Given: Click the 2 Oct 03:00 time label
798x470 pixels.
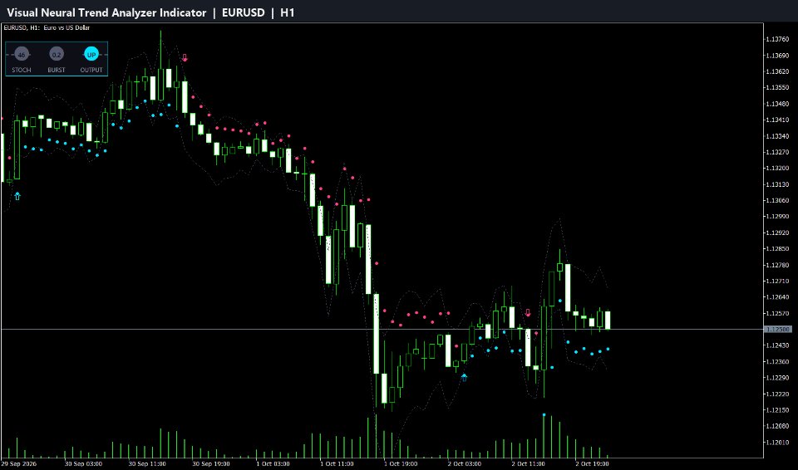Looking at the screenshot, I should click(464, 464).
